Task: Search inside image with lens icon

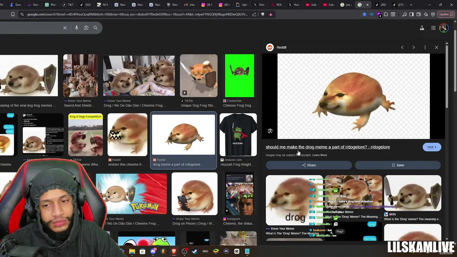Action: 270,131
